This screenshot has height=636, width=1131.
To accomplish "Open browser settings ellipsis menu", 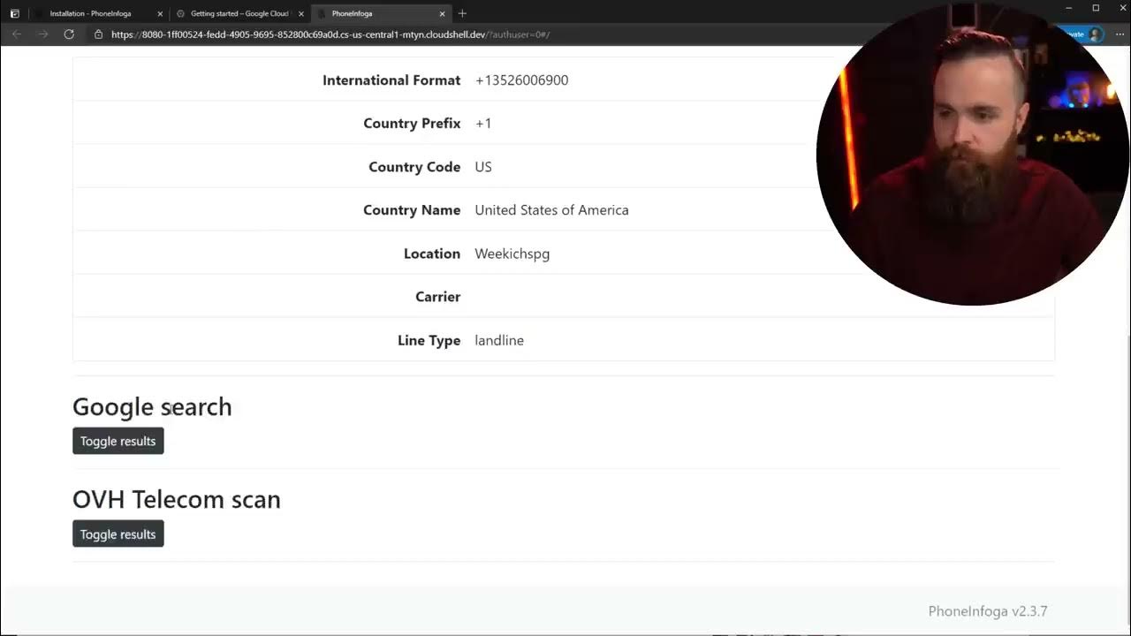I will pos(1120,34).
